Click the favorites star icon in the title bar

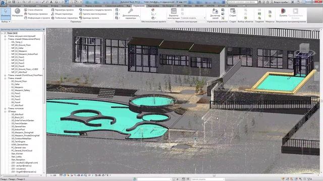[267, 2]
